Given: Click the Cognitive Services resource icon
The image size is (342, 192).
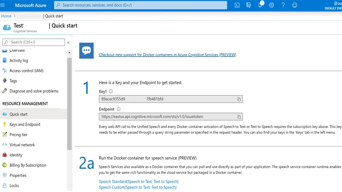Looking at the screenshot, I should pos(7,28).
